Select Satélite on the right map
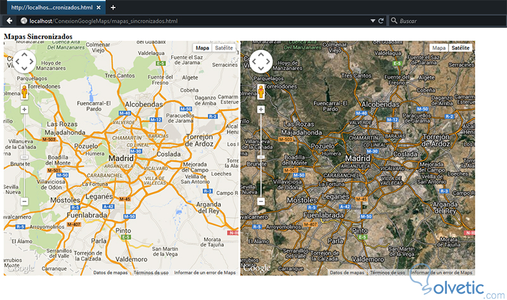The width and height of the screenshot is (507, 300). [461, 48]
